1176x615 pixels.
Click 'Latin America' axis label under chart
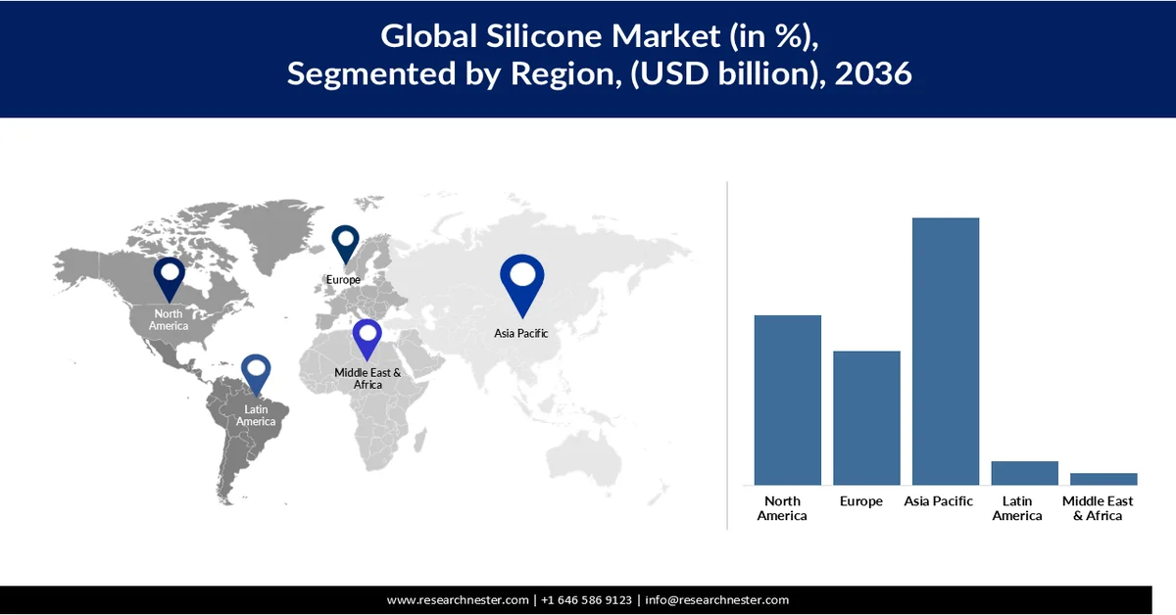(1017, 508)
